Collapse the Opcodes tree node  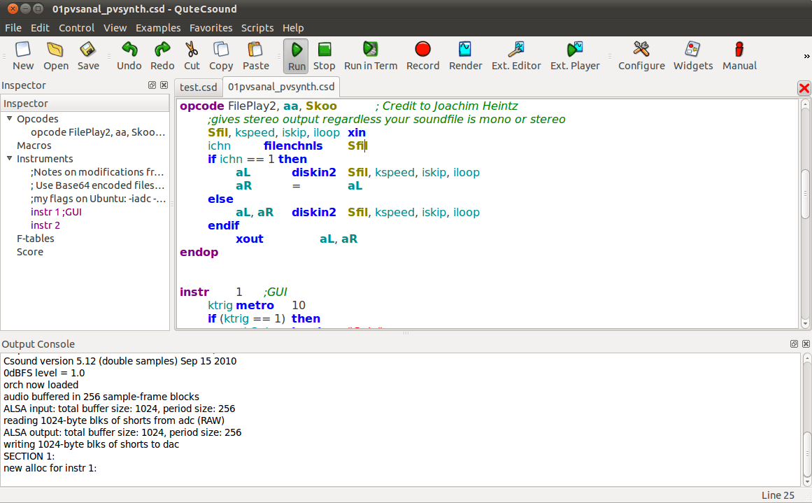point(9,119)
